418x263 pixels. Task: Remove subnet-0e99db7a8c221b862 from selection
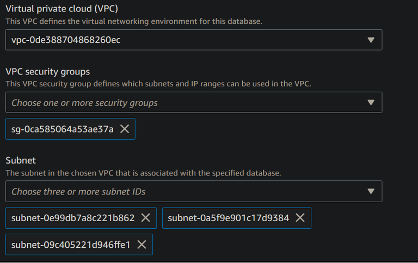pos(146,218)
